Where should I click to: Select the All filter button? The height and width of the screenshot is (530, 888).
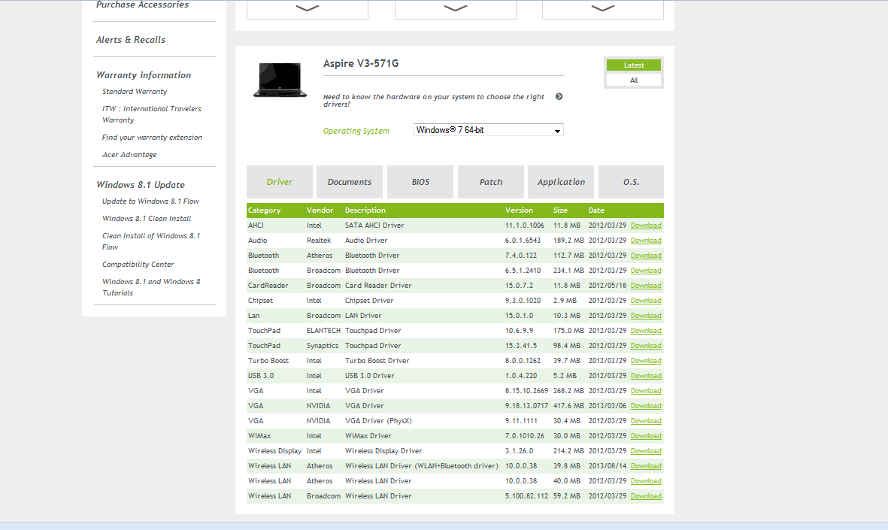tap(634, 80)
